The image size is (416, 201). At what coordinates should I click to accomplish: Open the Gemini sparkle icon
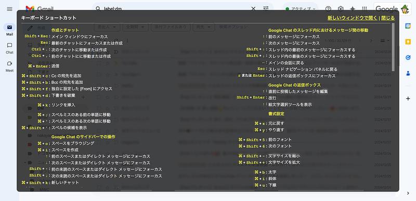pos(353,9)
